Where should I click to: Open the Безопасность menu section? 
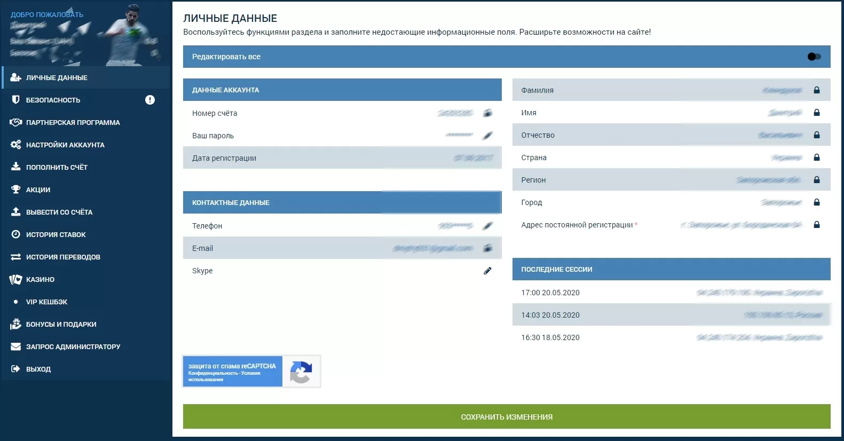[53, 100]
